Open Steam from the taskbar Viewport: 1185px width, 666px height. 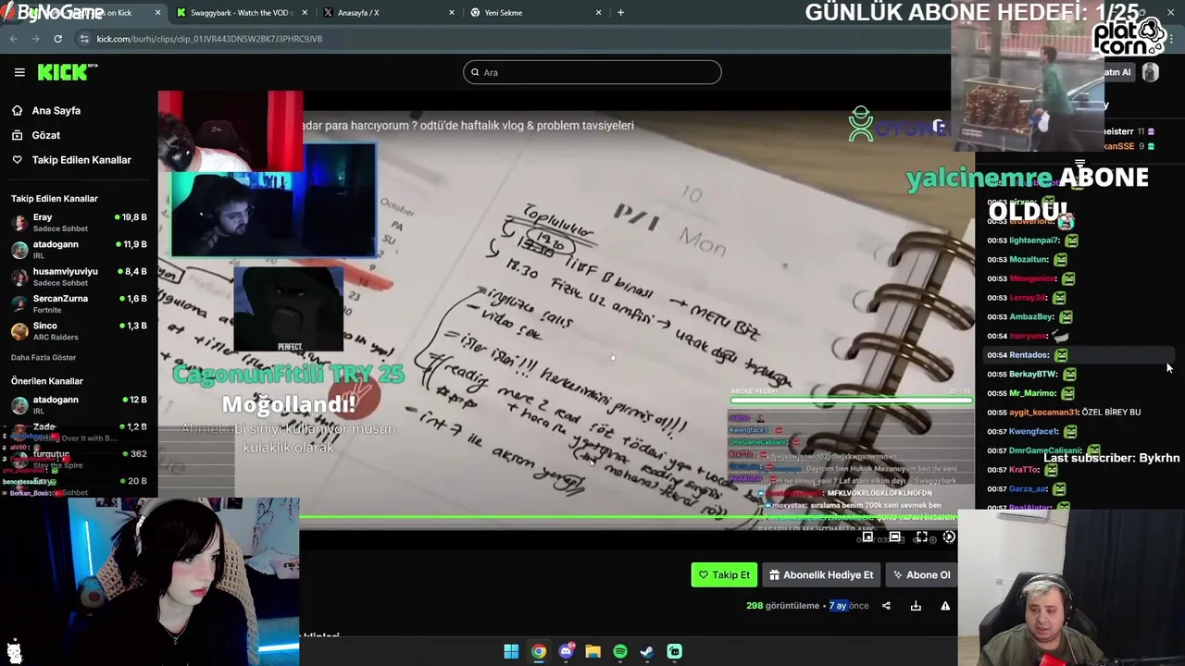pyautogui.click(x=647, y=652)
